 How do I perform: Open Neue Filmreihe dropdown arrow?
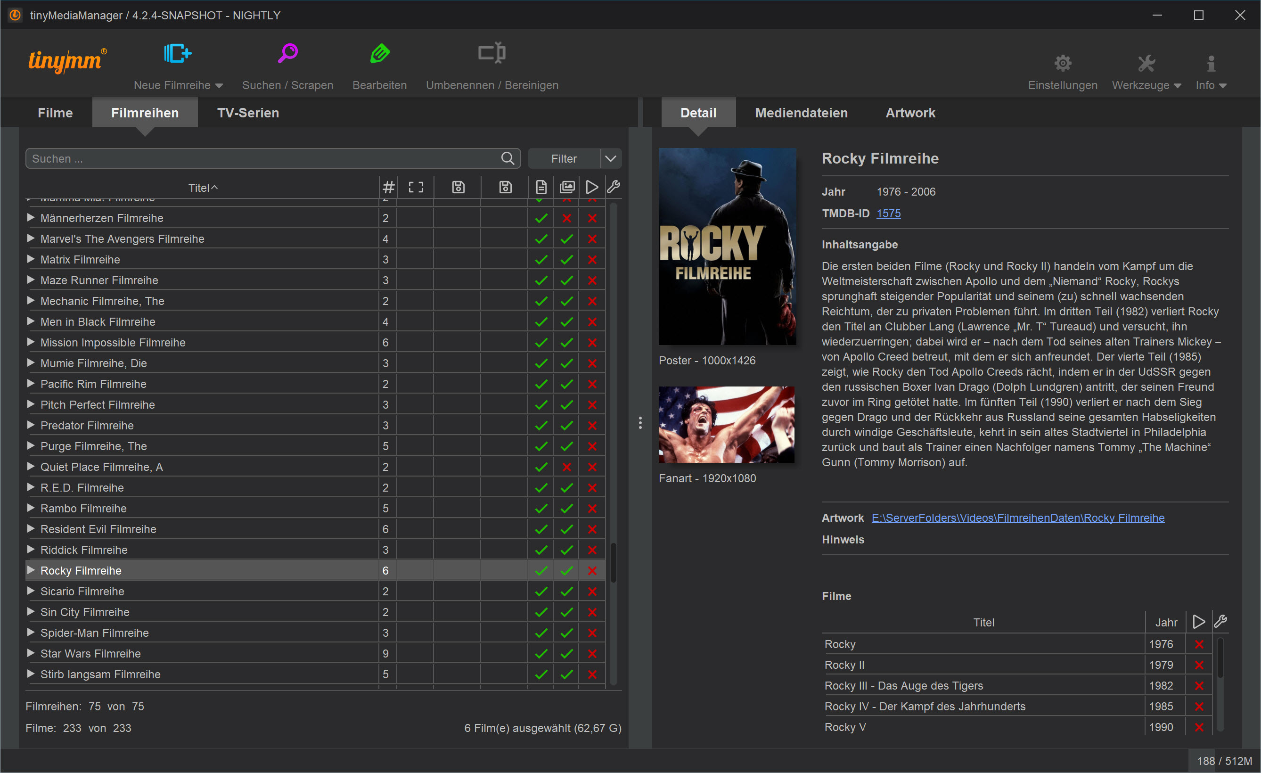(x=219, y=86)
